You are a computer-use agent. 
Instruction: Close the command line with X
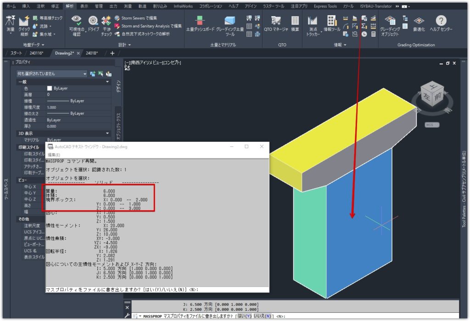[127, 308]
